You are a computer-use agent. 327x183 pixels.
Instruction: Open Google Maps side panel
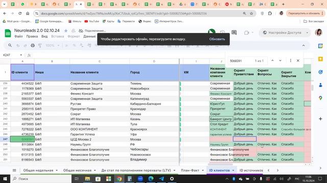[x=320, y=98]
